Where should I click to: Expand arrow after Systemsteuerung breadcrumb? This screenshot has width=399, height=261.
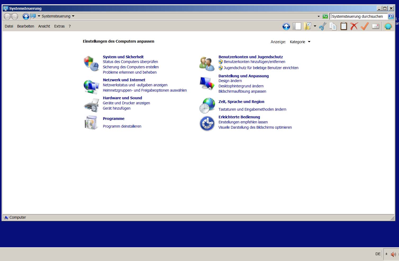73,16
